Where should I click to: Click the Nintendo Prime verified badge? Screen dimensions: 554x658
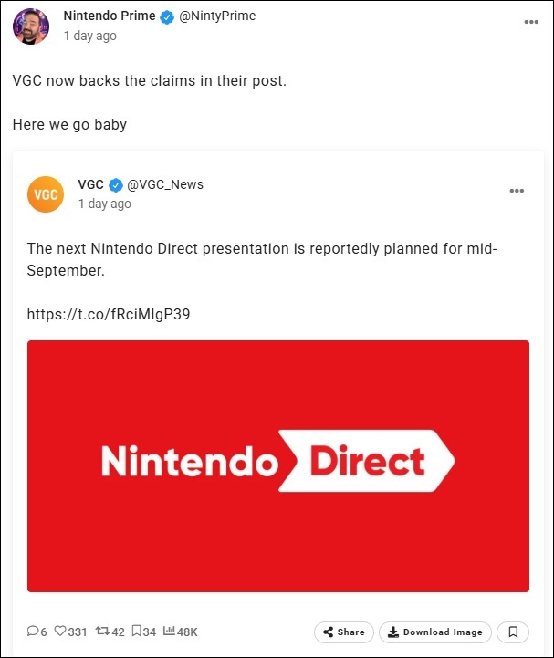tap(167, 16)
